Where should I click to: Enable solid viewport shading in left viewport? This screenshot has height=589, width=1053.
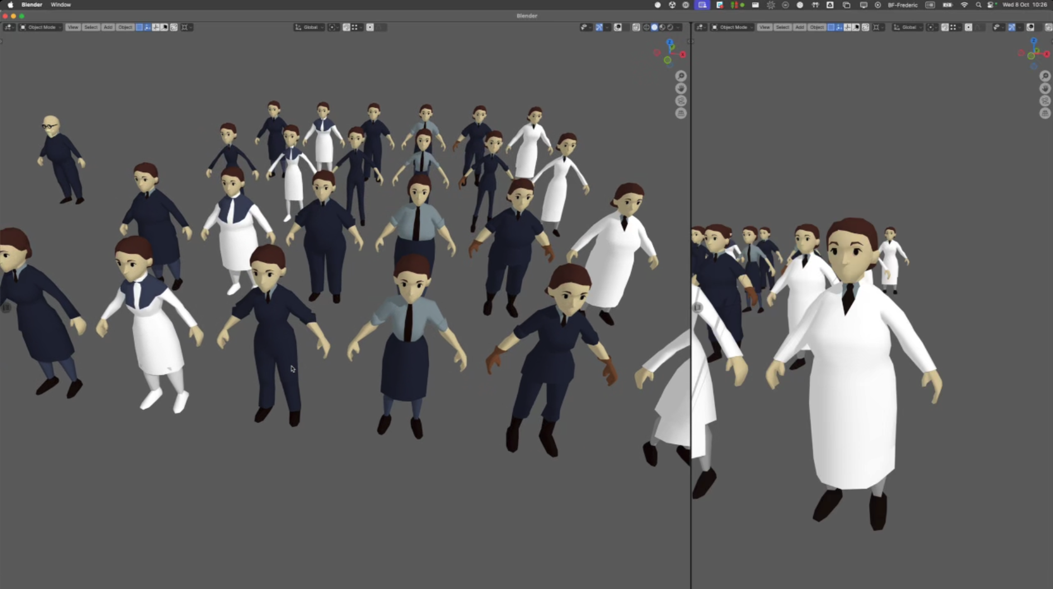tap(654, 27)
